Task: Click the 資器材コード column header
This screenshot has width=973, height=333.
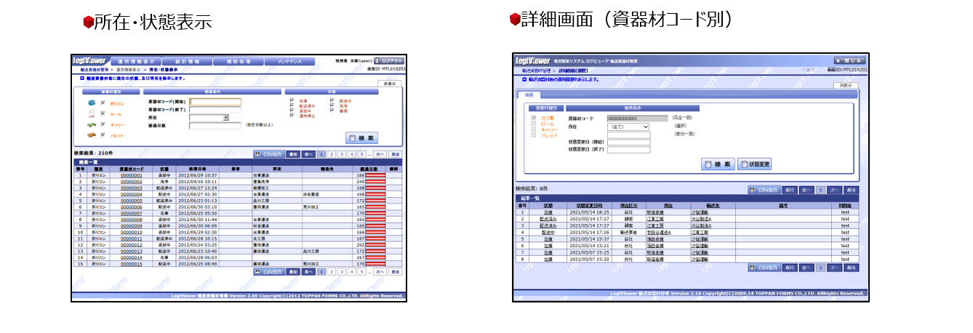Action: point(131,168)
